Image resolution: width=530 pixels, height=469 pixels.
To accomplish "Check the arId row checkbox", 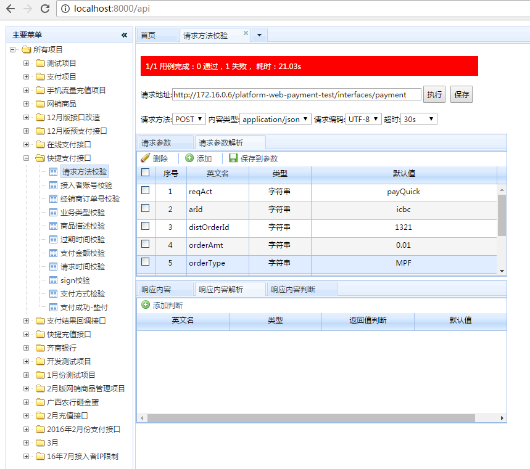I will (x=146, y=208).
